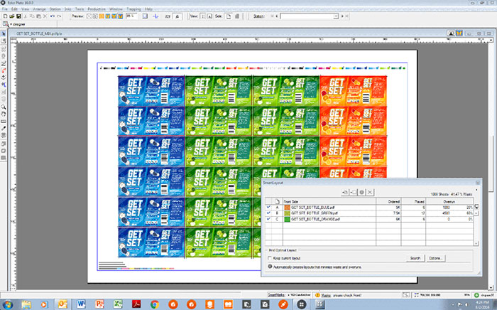This screenshot has width=497, height=310.
Task: Click the New document icon
Action: pyautogui.click(x=6, y=16)
